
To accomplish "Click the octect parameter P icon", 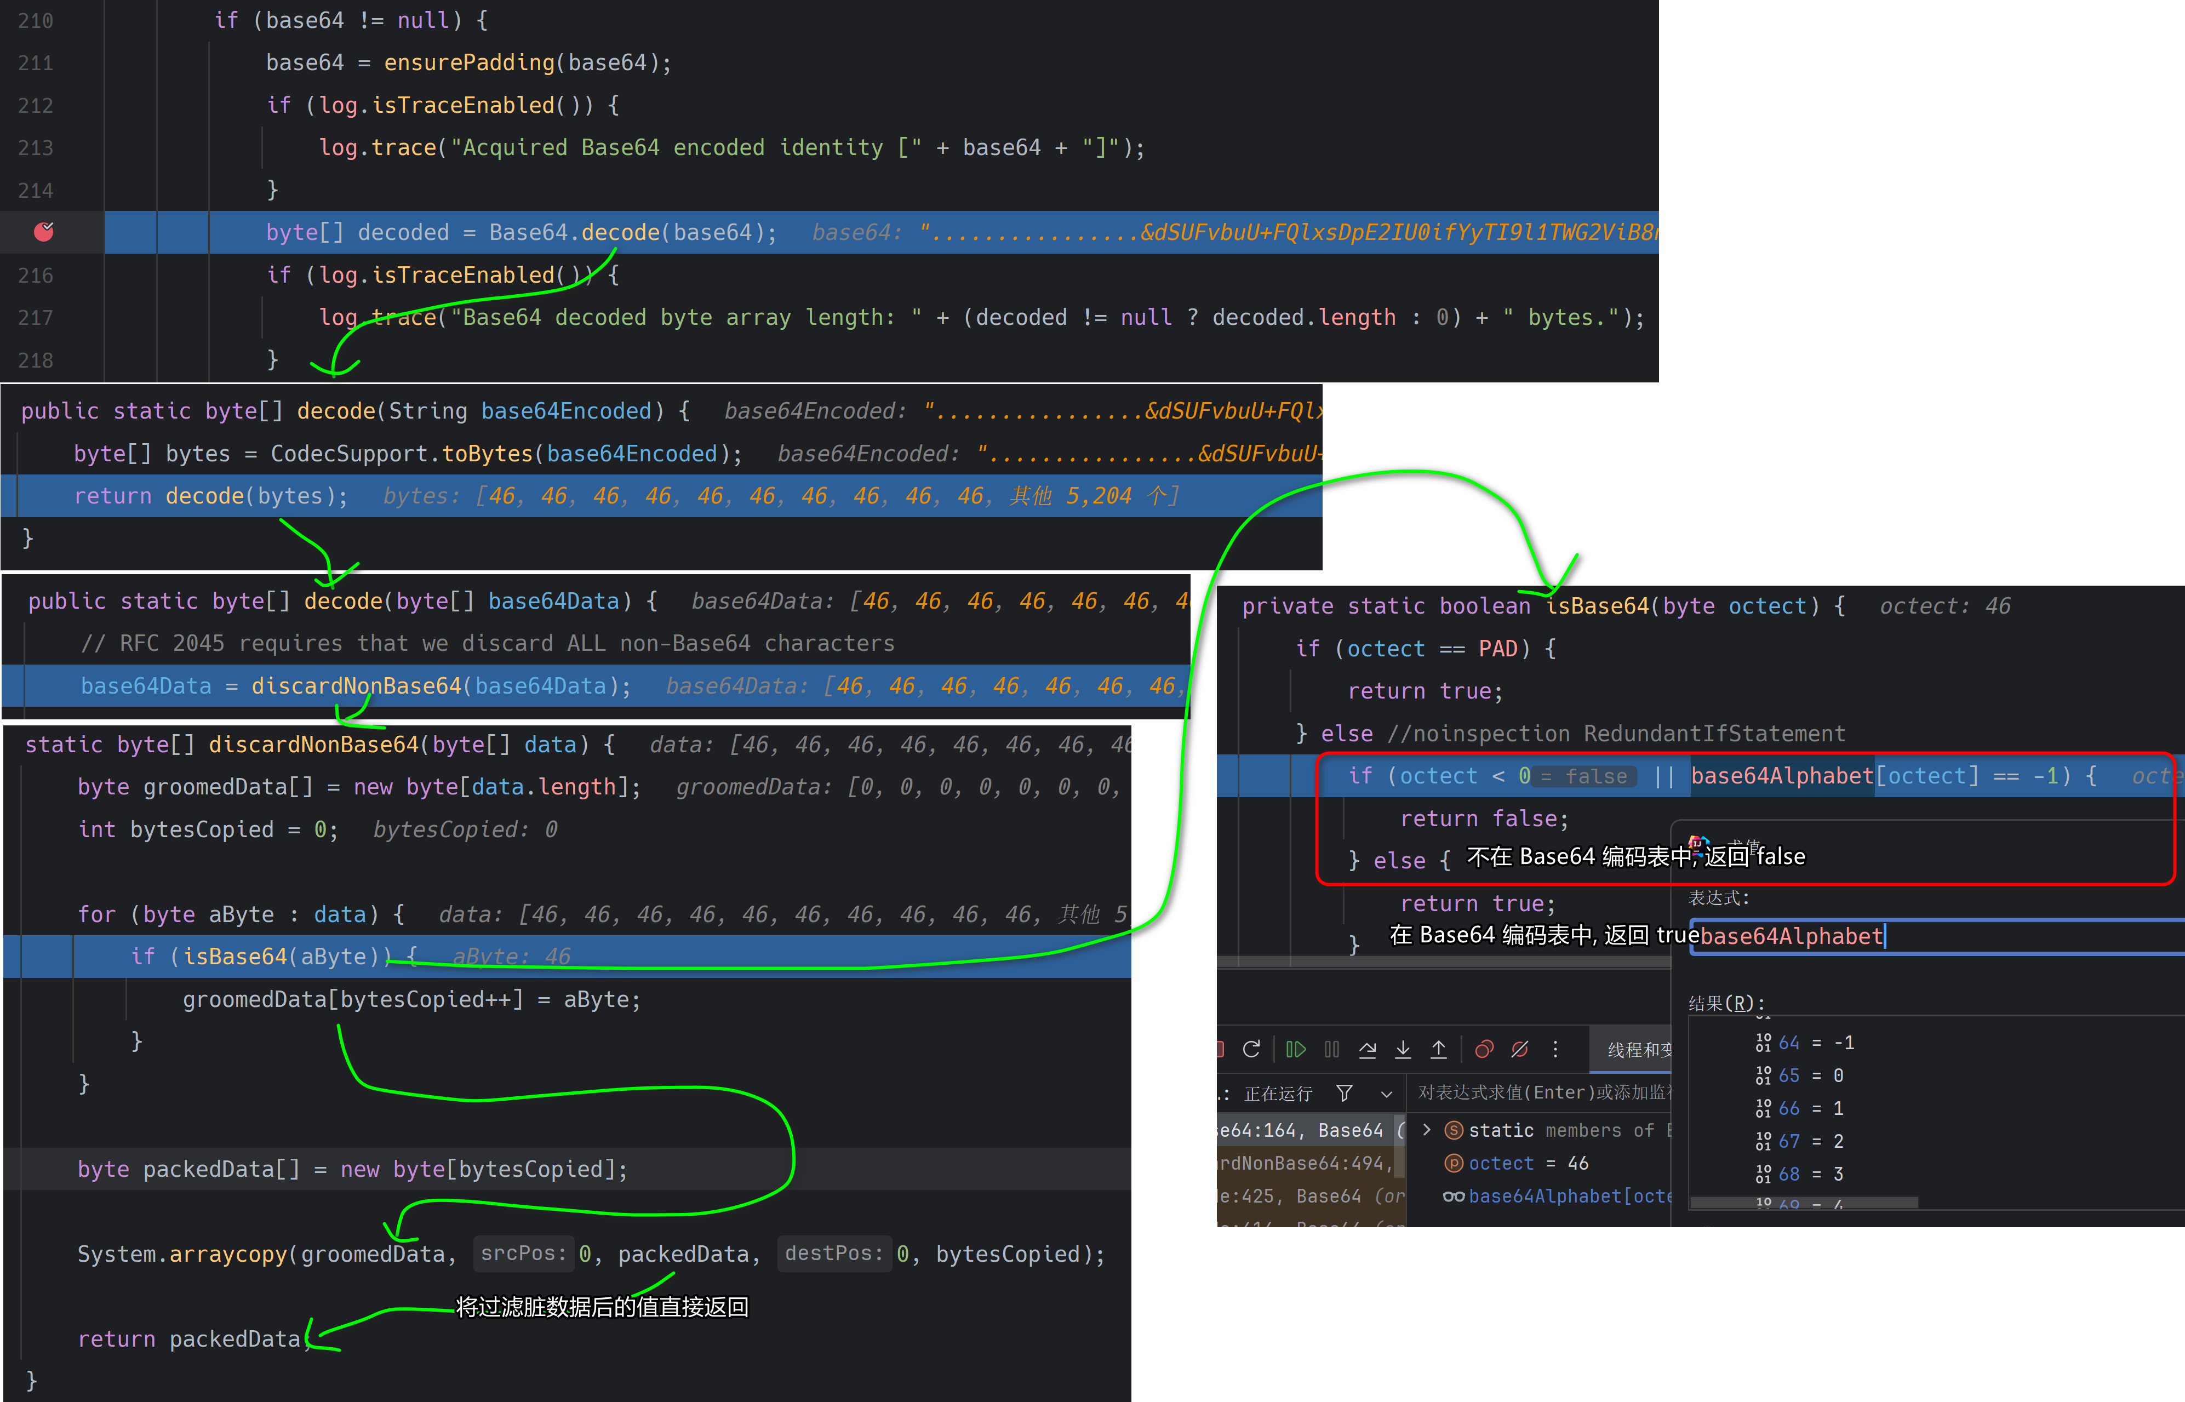I will point(1454,1163).
